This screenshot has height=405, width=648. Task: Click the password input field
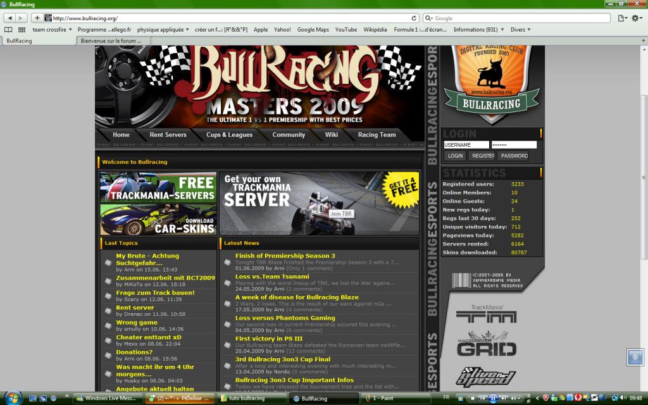514,145
